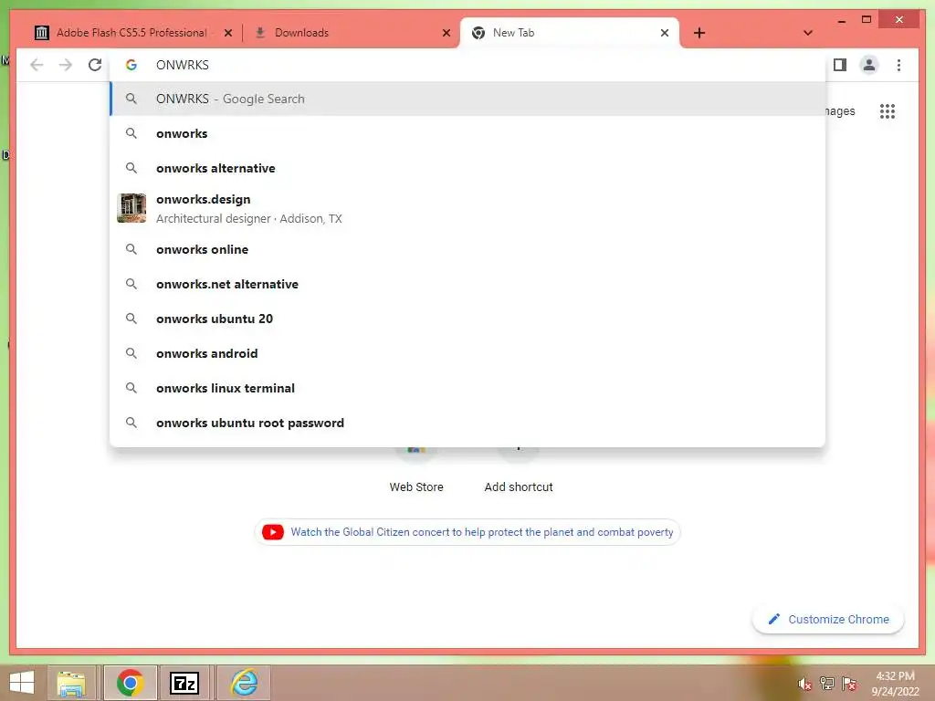This screenshot has width=935, height=701.
Task: Open the onworks.design suggestion
Action: 468,209
